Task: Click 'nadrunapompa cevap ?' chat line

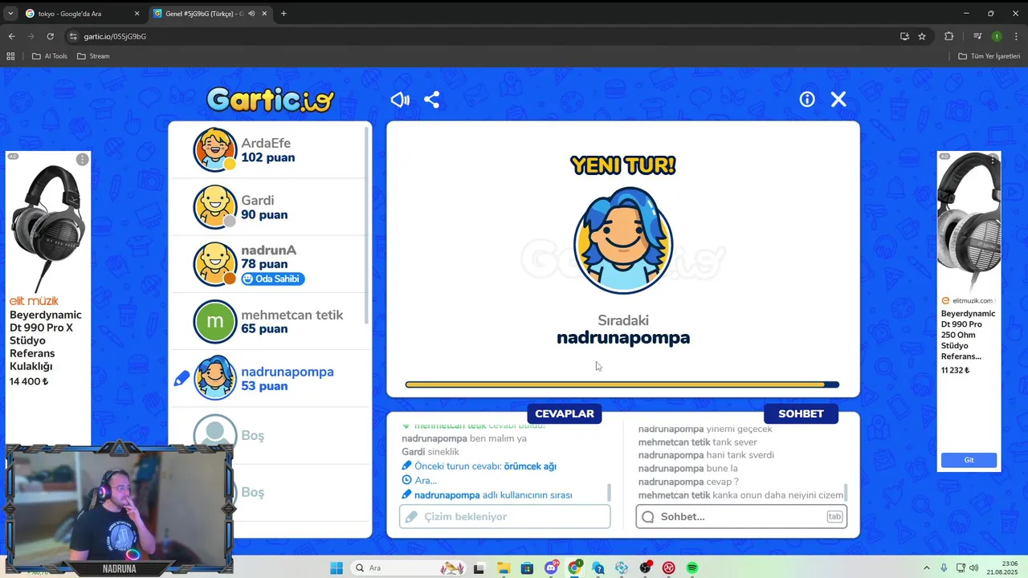Action: 688,482
